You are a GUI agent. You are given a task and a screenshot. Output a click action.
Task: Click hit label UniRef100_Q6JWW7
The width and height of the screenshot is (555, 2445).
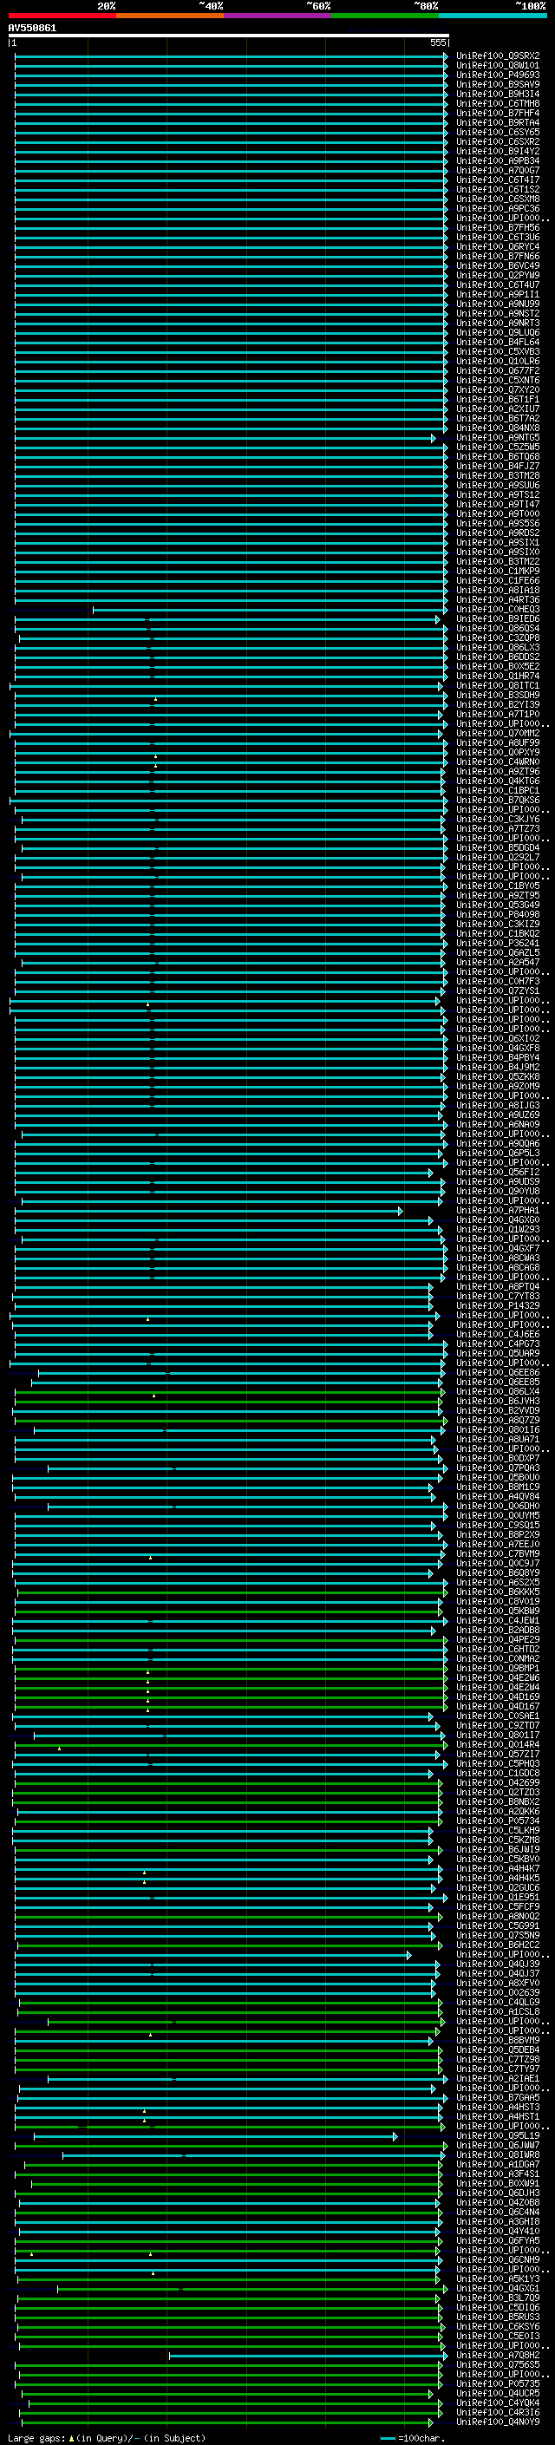498,2145
